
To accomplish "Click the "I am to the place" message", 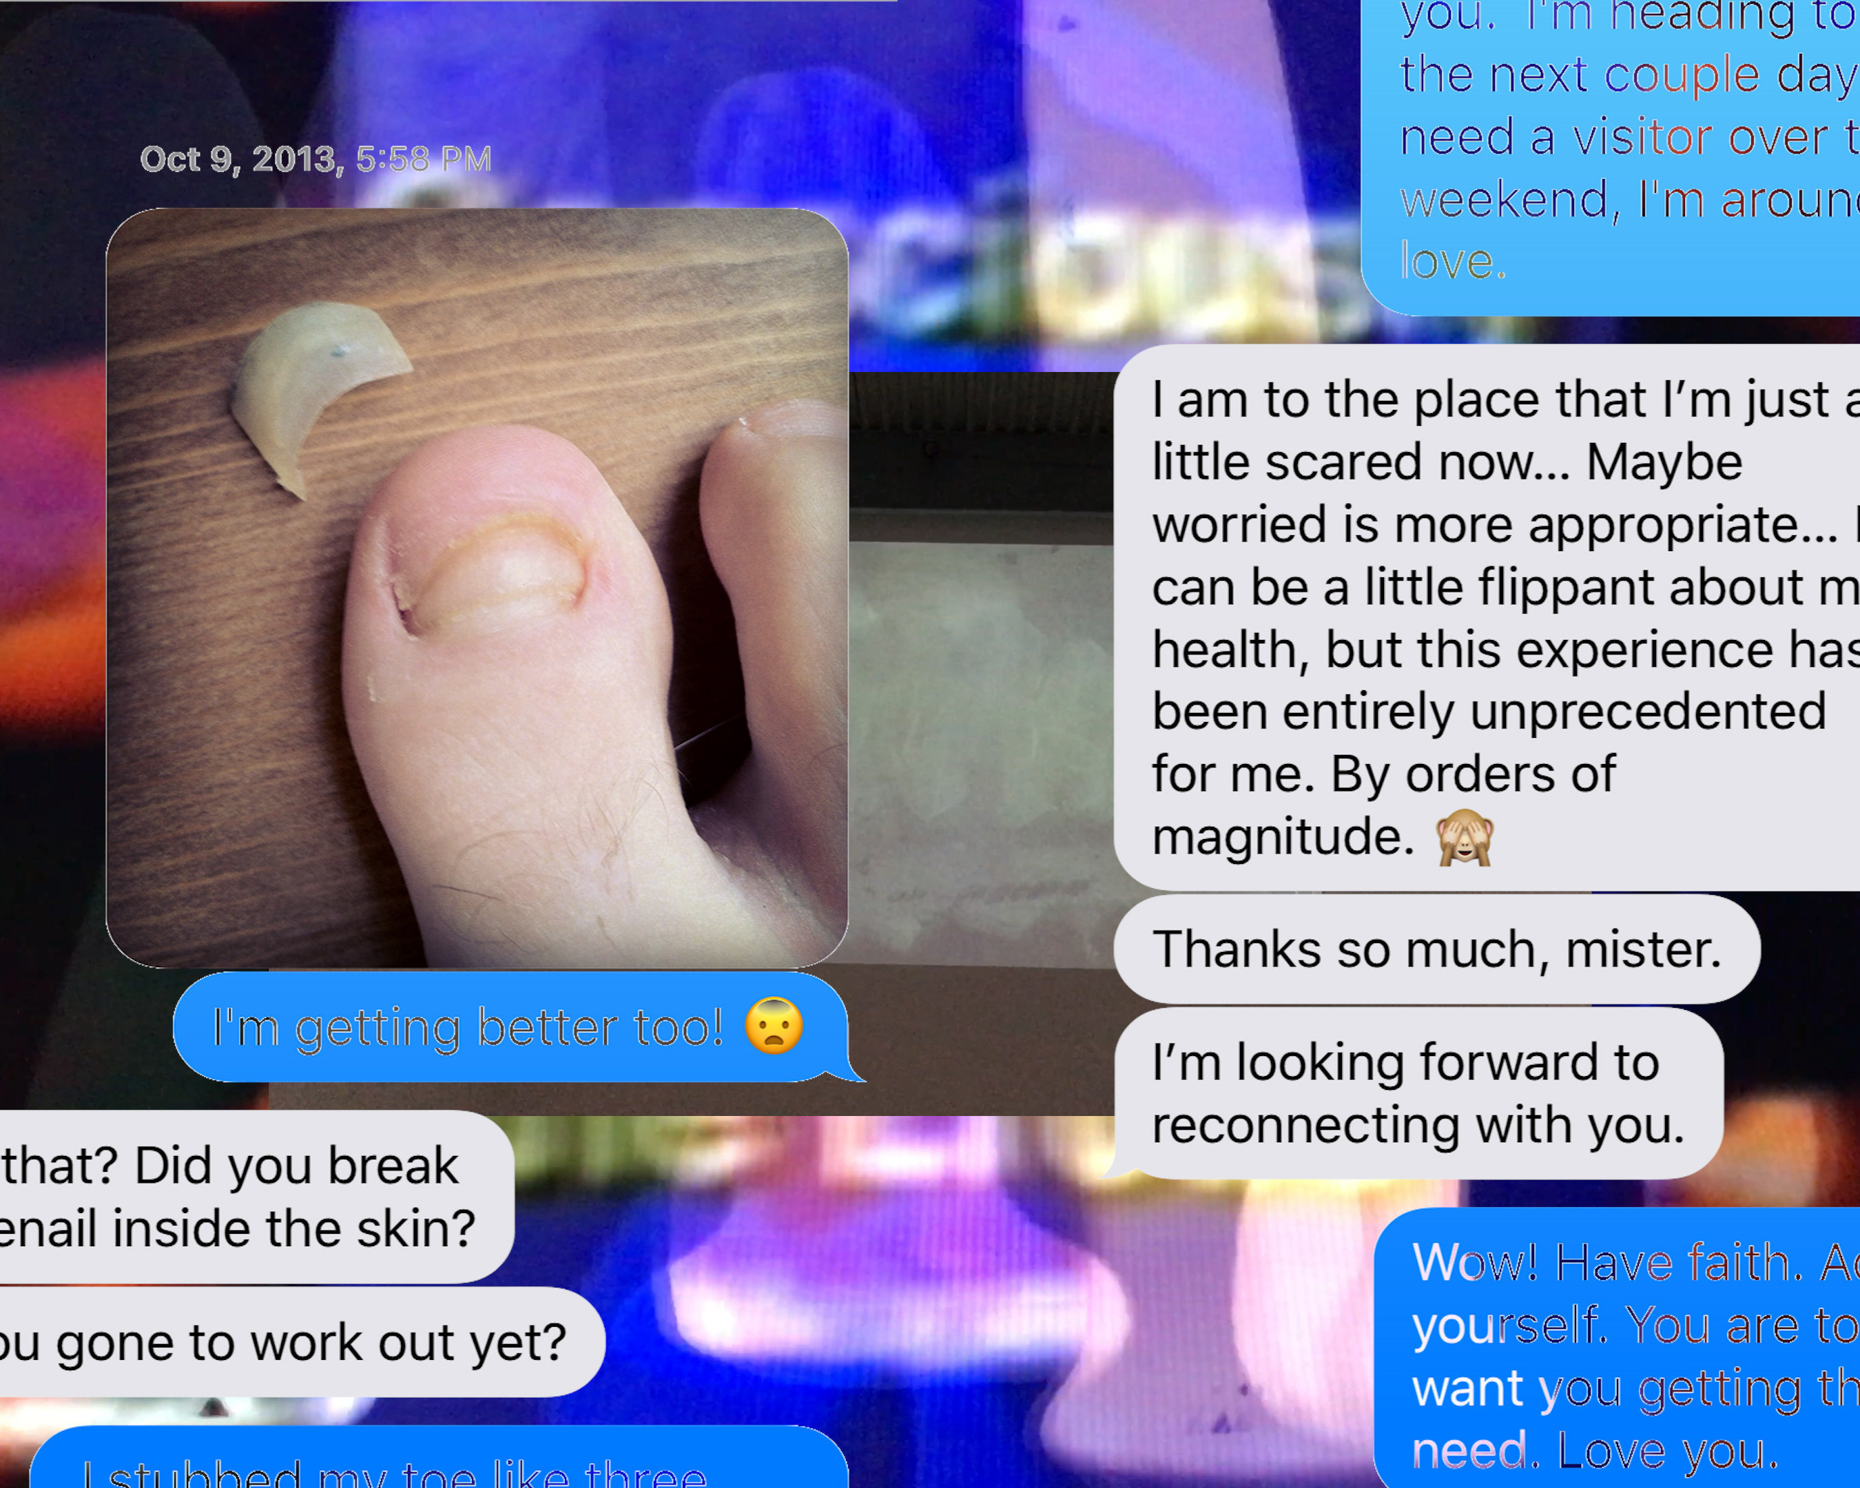I will (1487, 618).
